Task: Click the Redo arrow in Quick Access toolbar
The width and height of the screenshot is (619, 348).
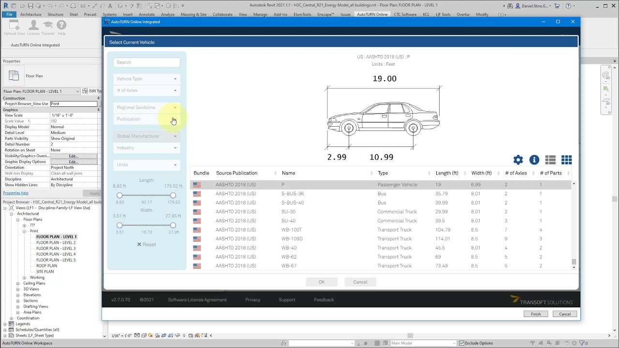Action: point(61,6)
